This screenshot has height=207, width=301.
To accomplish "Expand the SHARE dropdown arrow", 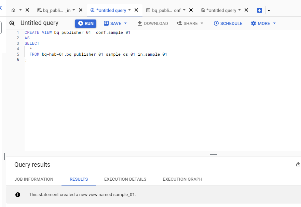I will pyautogui.click(x=202, y=24).
